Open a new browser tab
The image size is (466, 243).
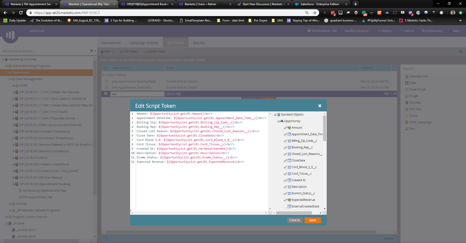coord(355,4)
